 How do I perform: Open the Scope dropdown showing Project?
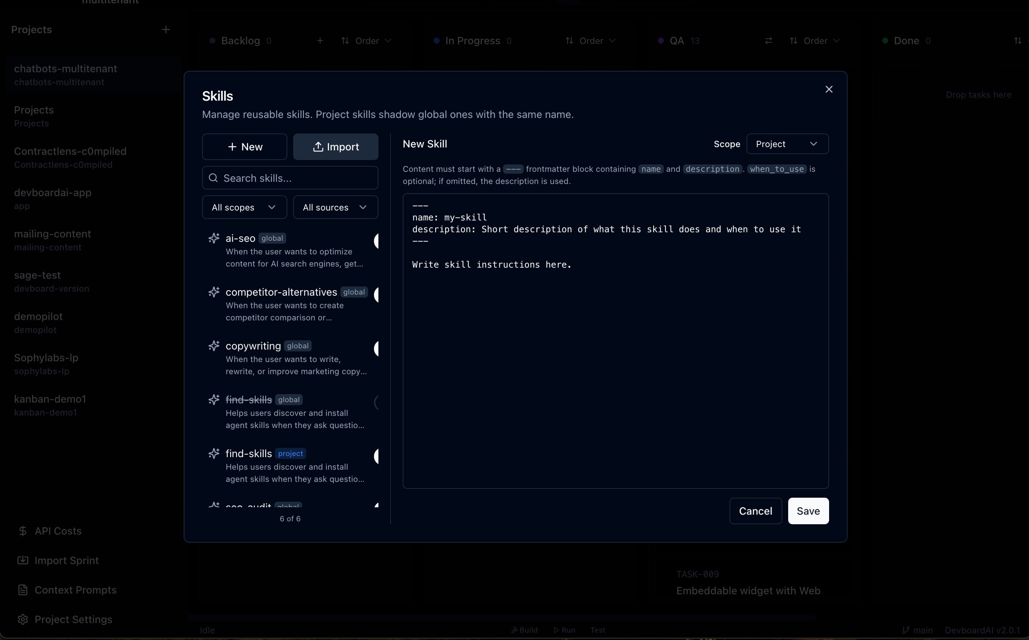coord(787,144)
